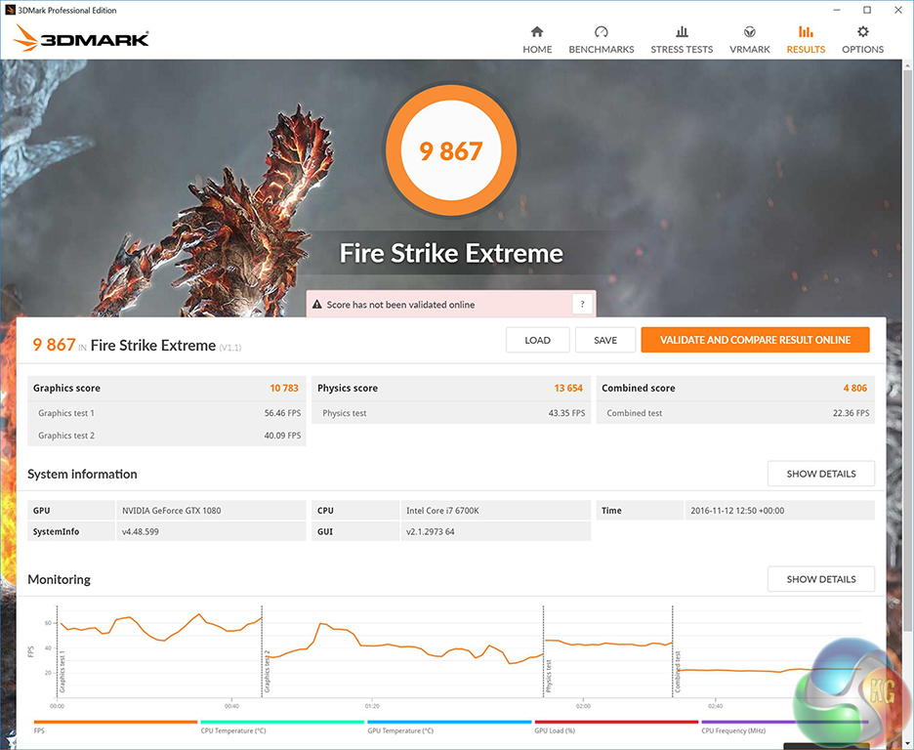Click the 3DMark logo
Viewport: 914px width, 750px height.
point(80,38)
